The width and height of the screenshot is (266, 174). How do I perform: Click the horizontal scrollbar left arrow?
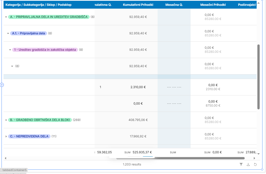tap(6, 158)
